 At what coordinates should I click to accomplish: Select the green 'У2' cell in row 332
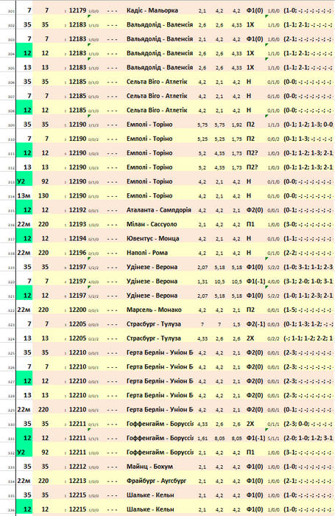[x=24, y=453]
